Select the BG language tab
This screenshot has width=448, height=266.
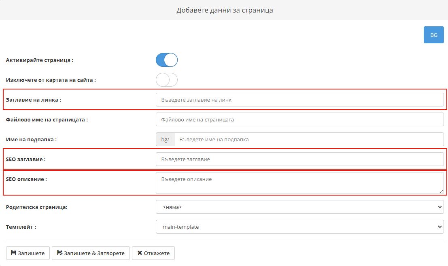(433, 35)
